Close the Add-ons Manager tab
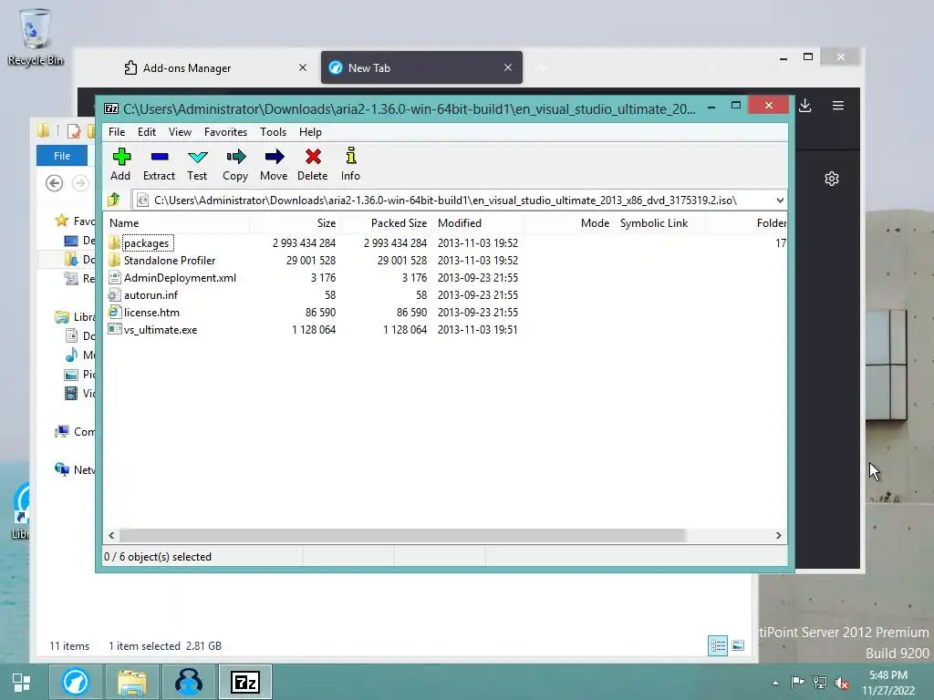The height and width of the screenshot is (700, 934). pos(303,67)
